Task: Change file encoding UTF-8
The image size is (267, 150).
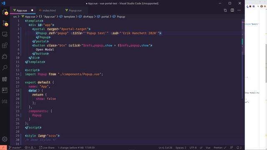Action: point(193,147)
